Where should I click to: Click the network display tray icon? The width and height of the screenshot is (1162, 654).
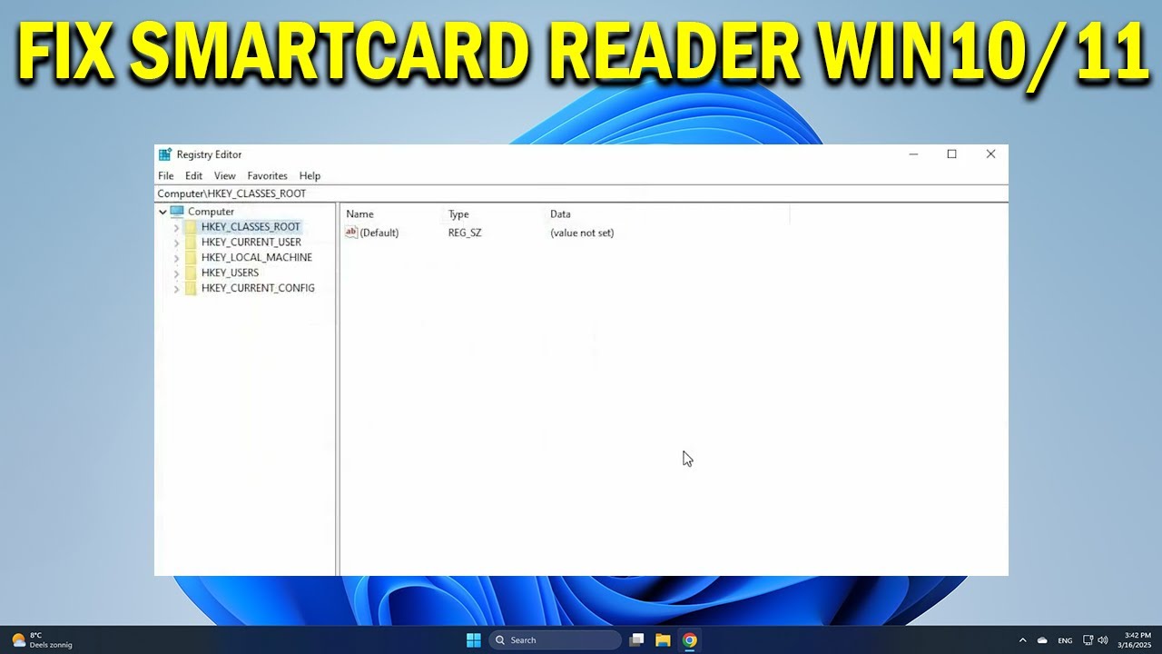pyautogui.click(x=1088, y=640)
